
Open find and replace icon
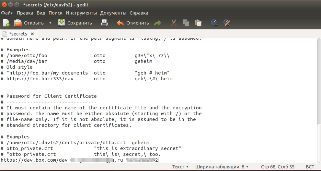point(227,23)
